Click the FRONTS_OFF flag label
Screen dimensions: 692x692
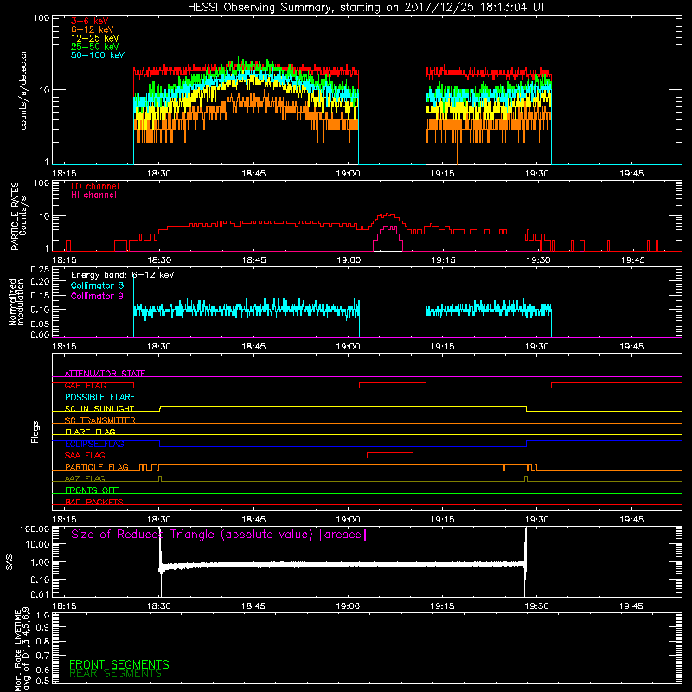[92, 490]
